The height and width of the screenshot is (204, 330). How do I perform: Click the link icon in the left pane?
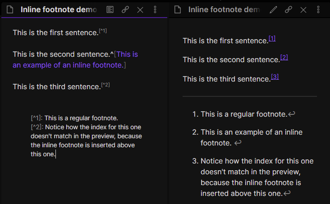125,9
